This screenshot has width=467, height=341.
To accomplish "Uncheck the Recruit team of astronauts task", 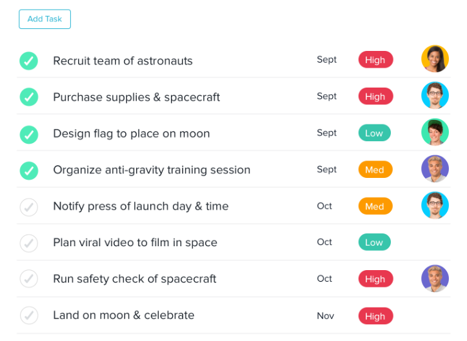I will tap(28, 61).
